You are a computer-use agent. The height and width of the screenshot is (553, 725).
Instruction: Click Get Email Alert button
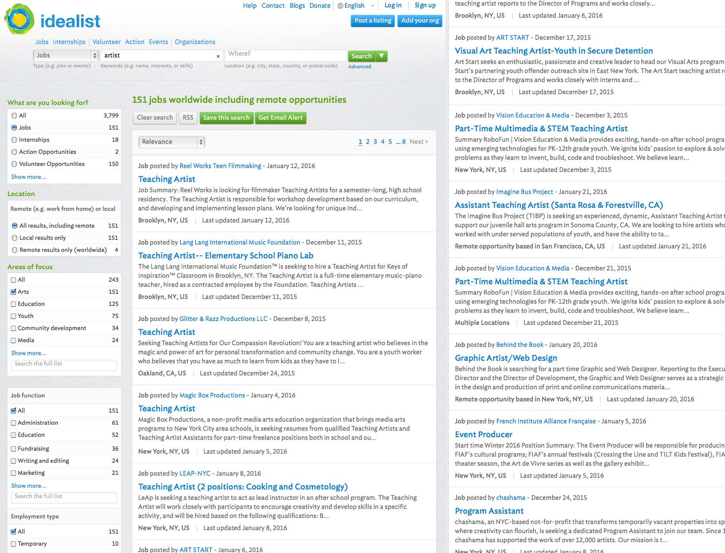[281, 118]
